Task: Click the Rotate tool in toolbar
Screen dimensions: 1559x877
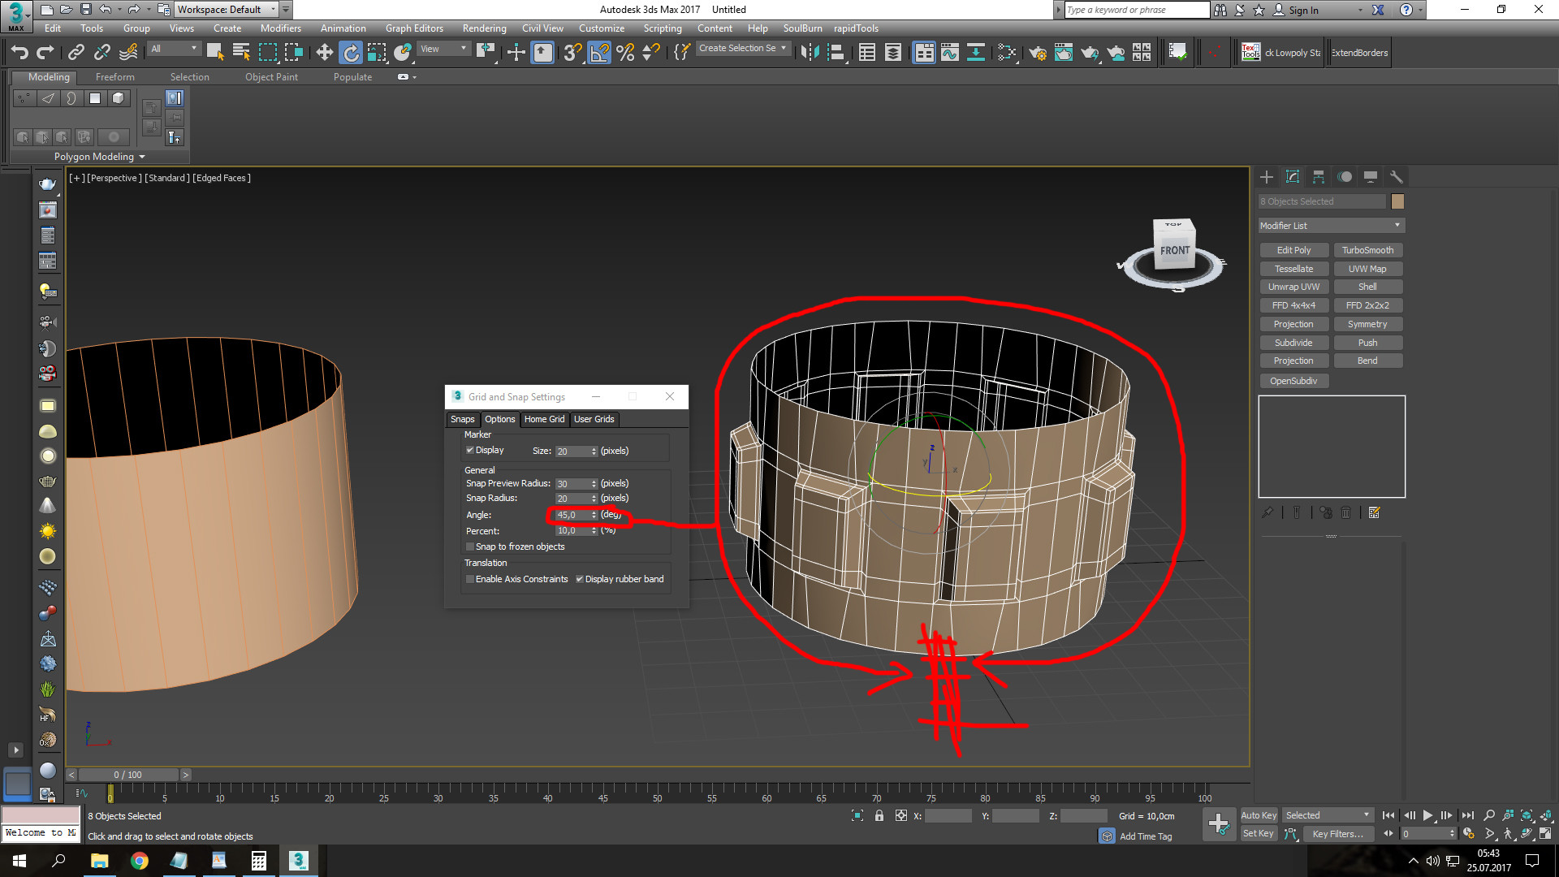Action: 350,53
